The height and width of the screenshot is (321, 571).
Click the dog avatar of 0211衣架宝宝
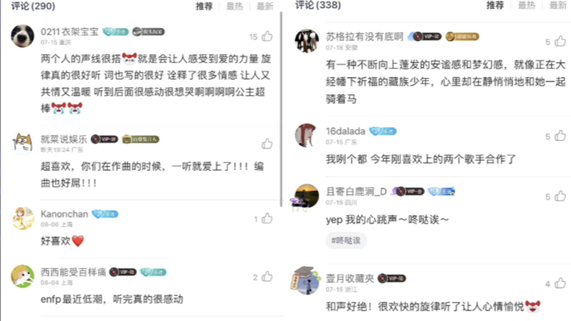point(23,36)
